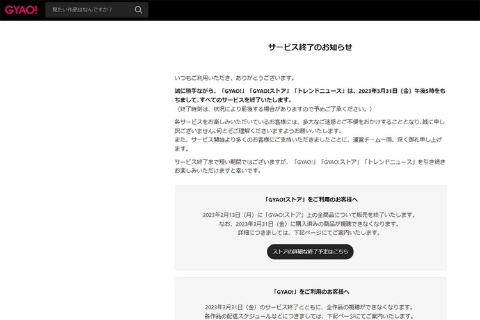Click the 各作品の配信スケジュール line

pos(309,316)
